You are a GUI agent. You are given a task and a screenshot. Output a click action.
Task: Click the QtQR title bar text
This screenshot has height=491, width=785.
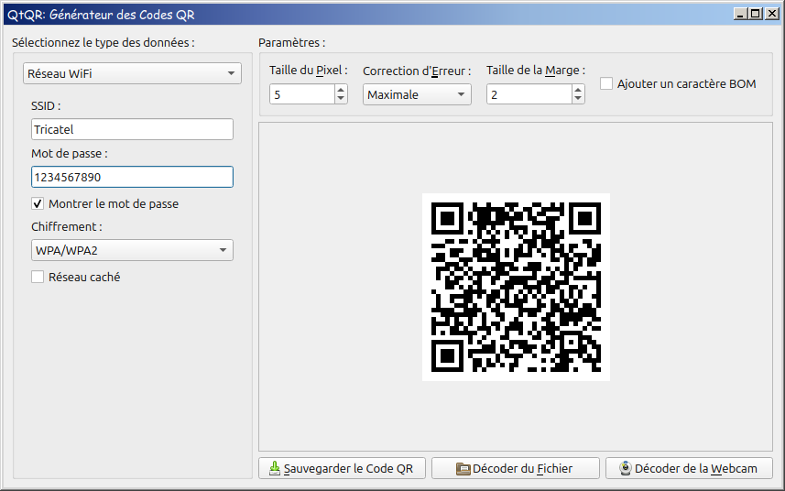[x=101, y=15]
